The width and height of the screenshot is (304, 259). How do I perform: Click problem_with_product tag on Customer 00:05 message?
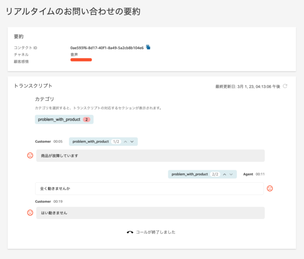pos(91,142)
